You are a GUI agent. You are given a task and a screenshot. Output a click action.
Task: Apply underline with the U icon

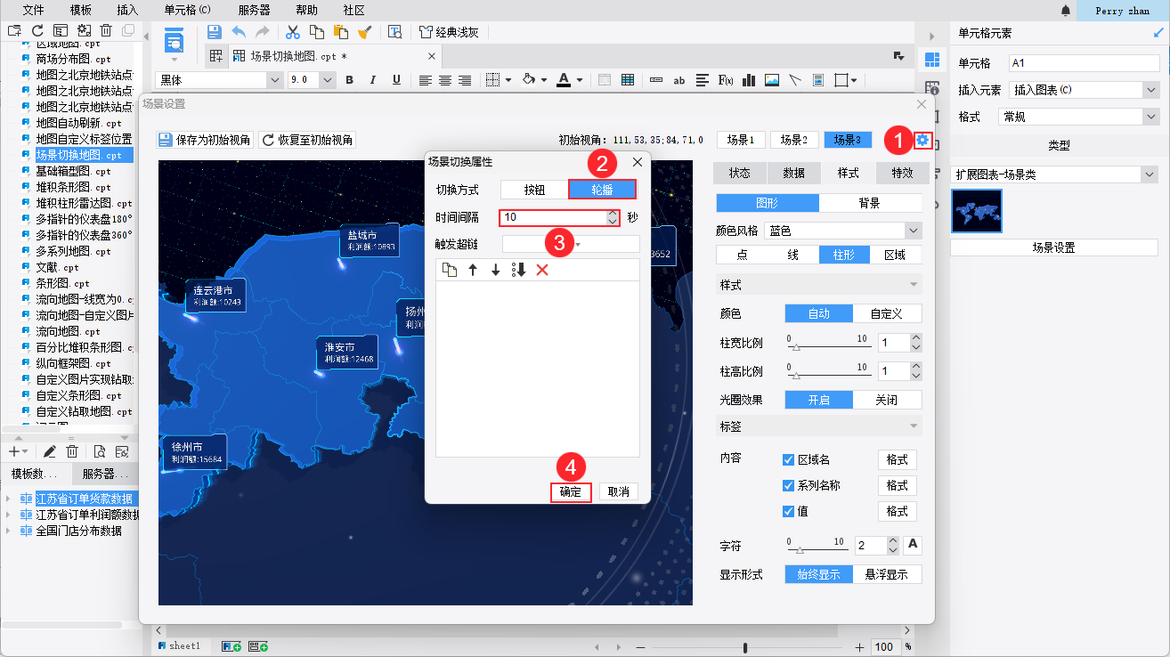pyautogui.click(x=397, y=80)
